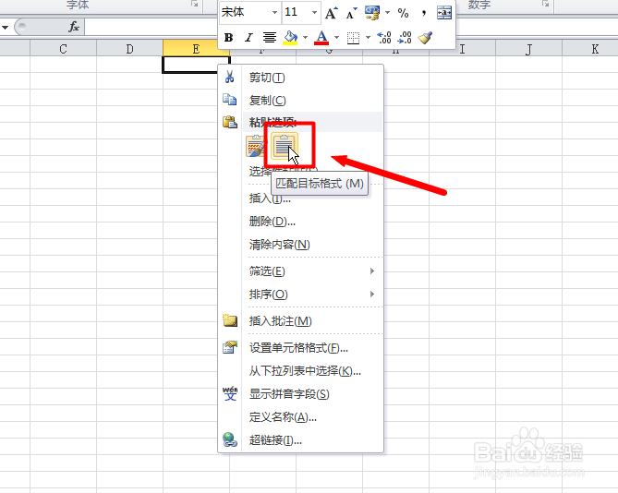Toggle Italic in the mini toolbar
The width and height of the screenshot is (618, 493).
248,38
